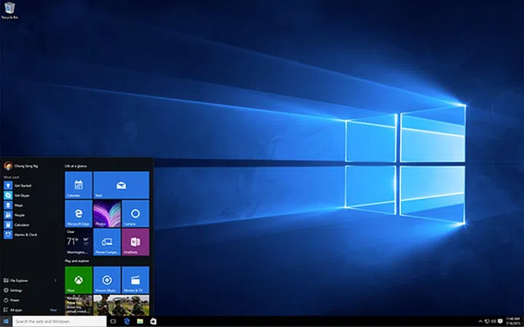Image resolution: width=524 pixels, height=327 pixels.
Task: Click the Windows Start button
Action: [x=6, y=320]
